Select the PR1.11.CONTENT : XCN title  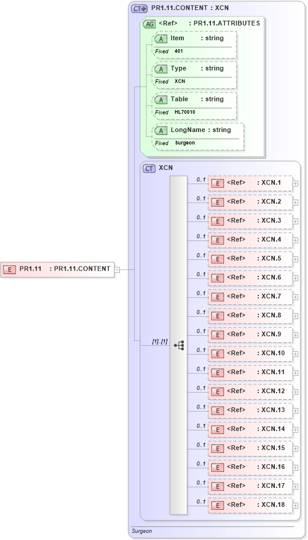coord(190,8)
